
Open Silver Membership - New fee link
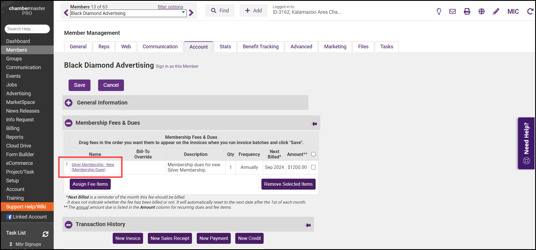(x=93, y=165)
